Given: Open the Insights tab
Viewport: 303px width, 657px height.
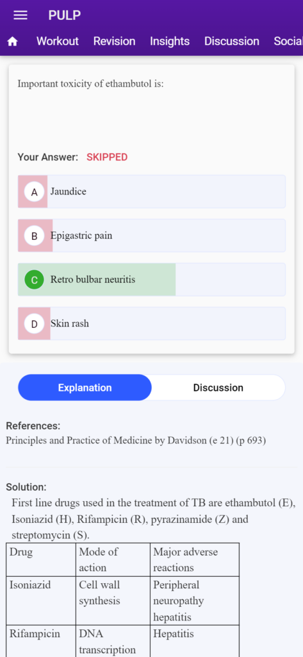Looking at the screenshot, I should tap(170, 41).
